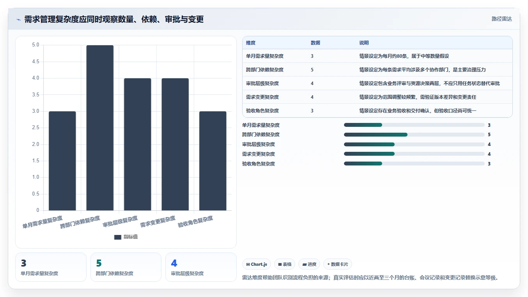Click the 跨部门依赖复杂度 bar in chart
528x297 pixels.
tap(100, 128)
